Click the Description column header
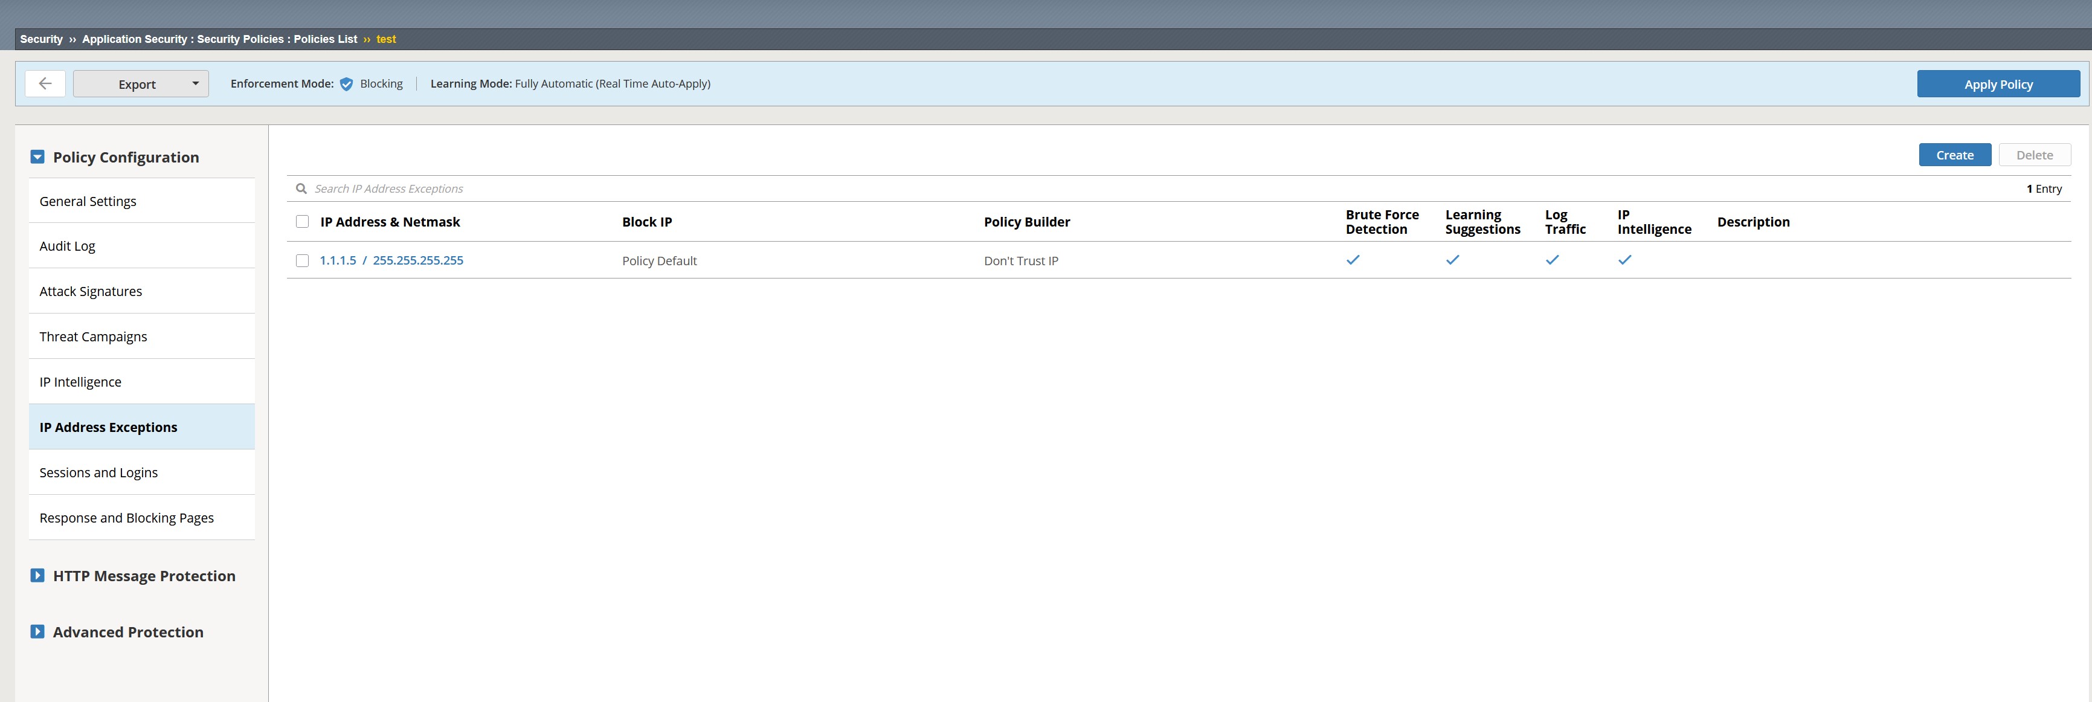 [x=1753, y=222]
